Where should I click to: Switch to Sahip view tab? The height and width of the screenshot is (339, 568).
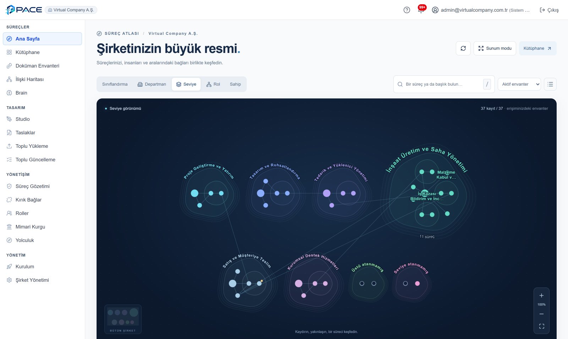coord(235,84)
